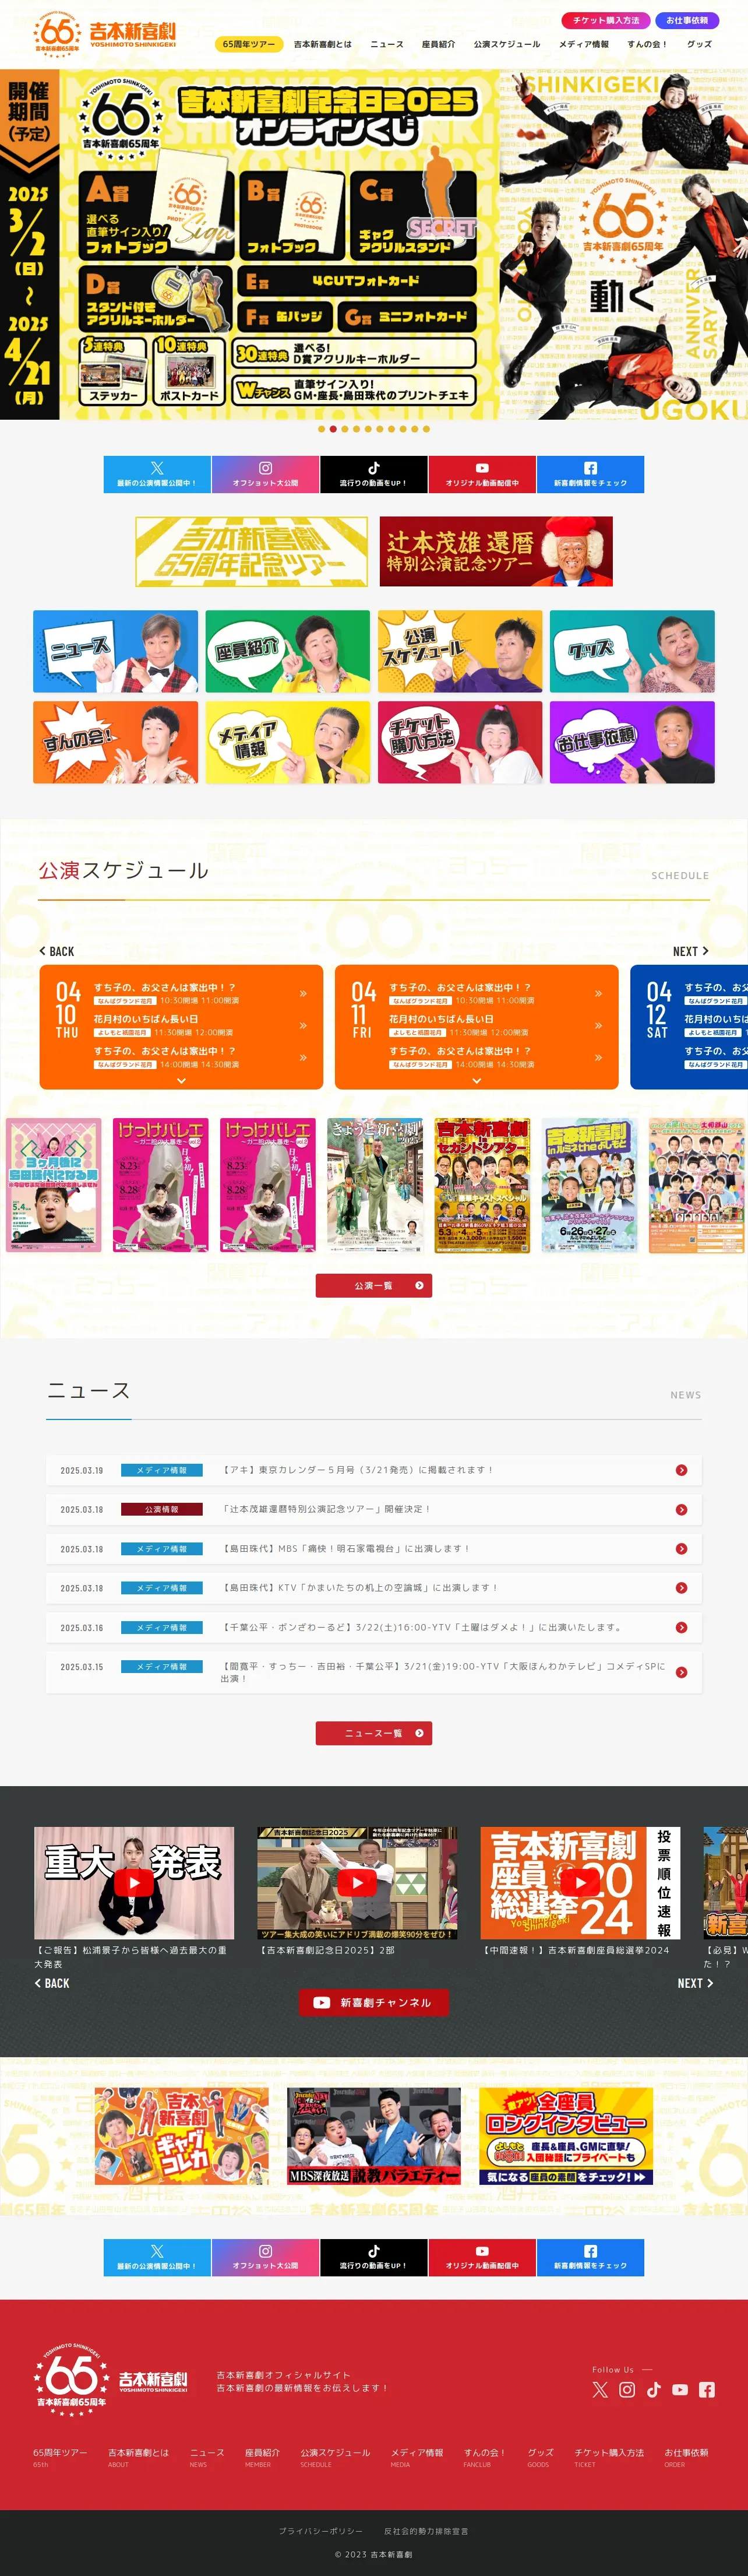Open 公演スケジュール in the header navigation
The width and height of the screenshot is (748, 2576).
507,44
